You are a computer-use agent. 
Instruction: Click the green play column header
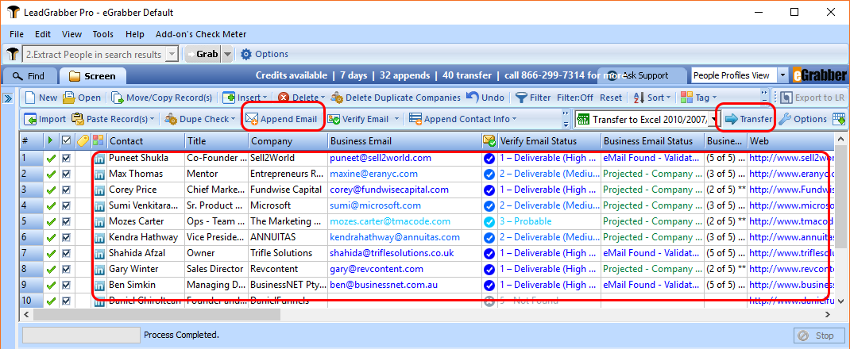click(x=50, y=140)
